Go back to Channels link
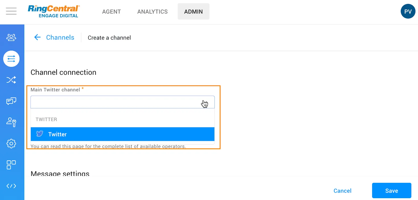 (x=60, y=37)
